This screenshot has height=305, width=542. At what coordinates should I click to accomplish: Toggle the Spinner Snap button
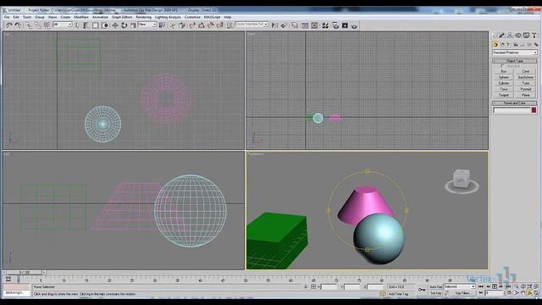click(219, 25)
